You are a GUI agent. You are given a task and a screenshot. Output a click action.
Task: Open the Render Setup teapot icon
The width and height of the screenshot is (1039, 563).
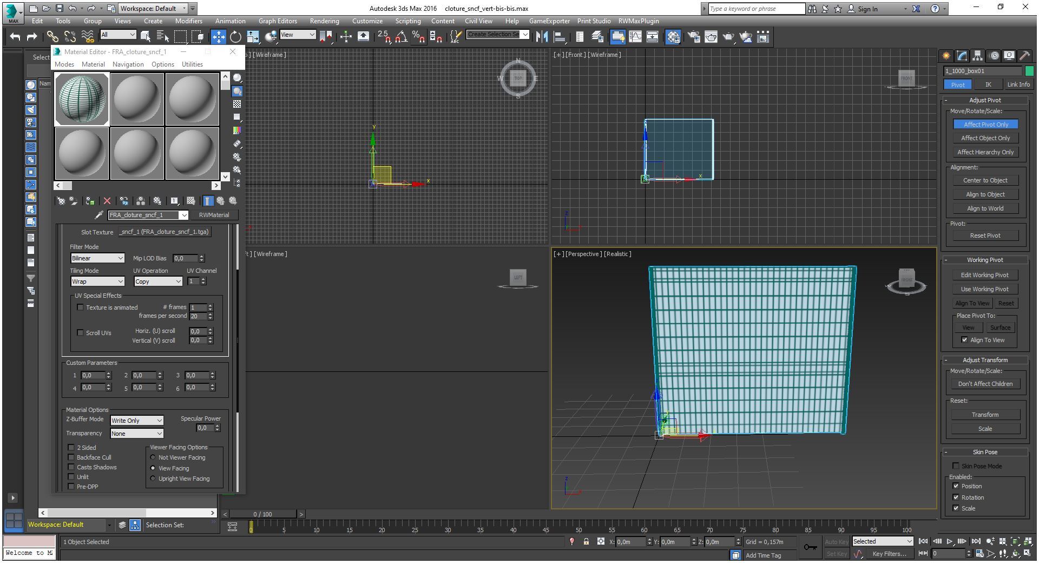(694, 37)
